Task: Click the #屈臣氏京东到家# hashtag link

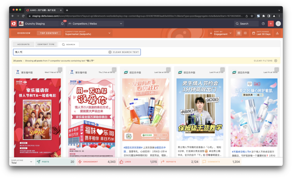Action: pyautogui.click(x=133, y=148)
